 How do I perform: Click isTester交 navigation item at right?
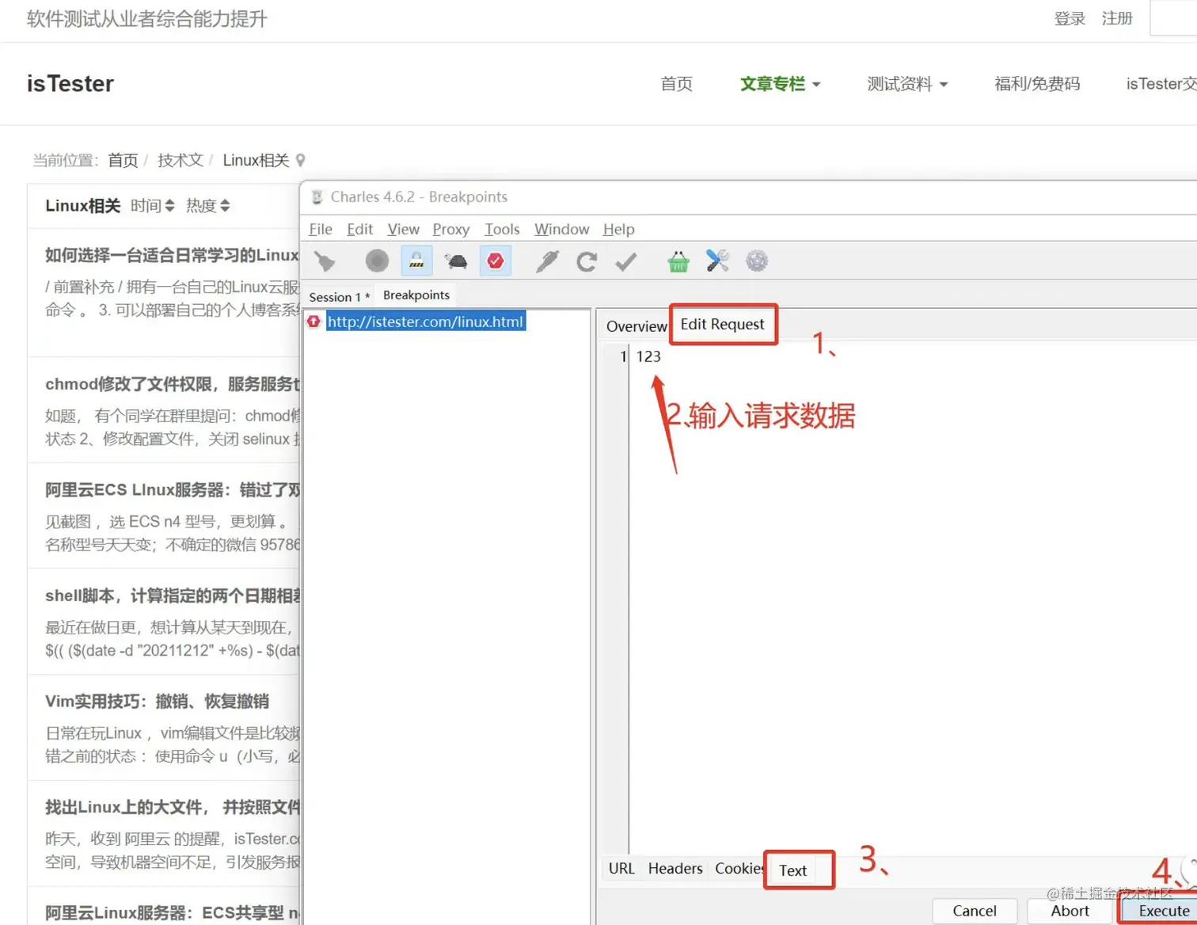1161,84
